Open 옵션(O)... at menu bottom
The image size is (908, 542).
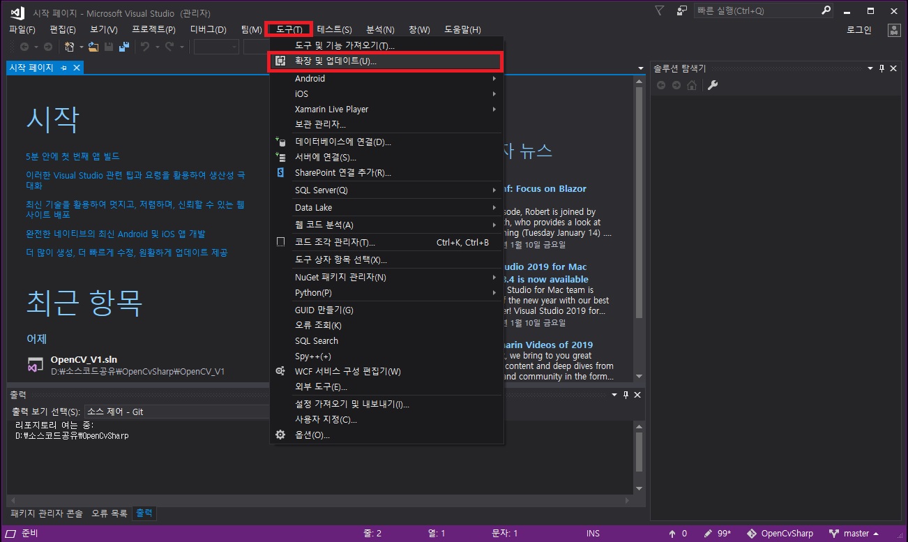[386, 435]
